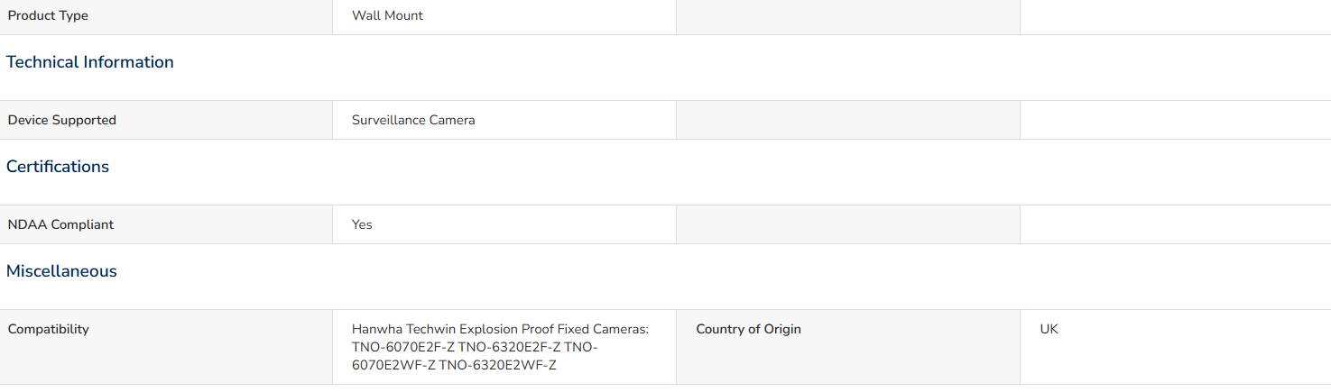Click the Surveillance Camera value
This screenshot has width=1331, height=392.
(x=413, y=120)
